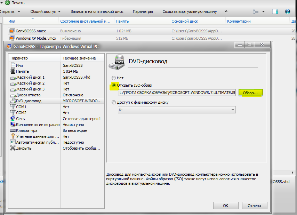Viewport: 297px width, 215px height.
Task: Sort by Комментарии column header
Action: point(239,21)
